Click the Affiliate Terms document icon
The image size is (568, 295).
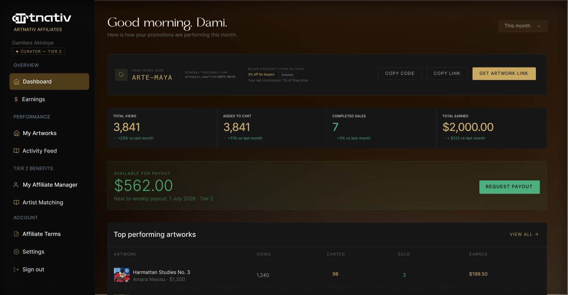[17, 234]
